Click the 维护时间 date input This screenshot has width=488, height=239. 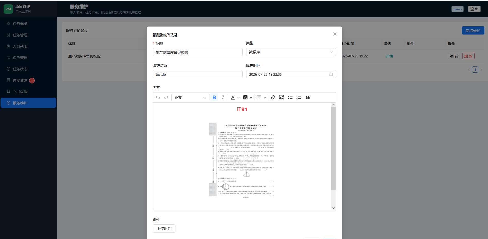click(x=291, y=74)
